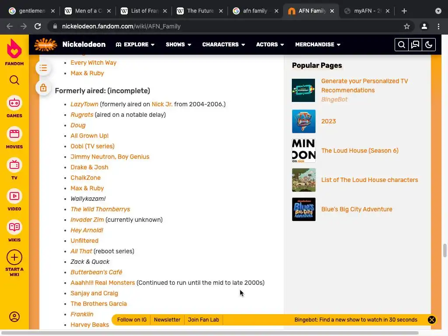Open Chrome profile avatar icon
The width and height of the screenshot is (448, 336).
[x=424, y=26]
